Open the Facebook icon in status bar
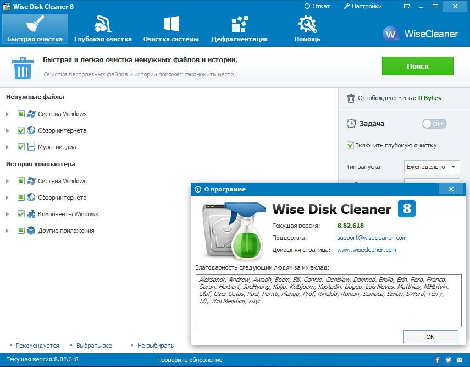Screen dimensions: 470x367 [438, 360]
